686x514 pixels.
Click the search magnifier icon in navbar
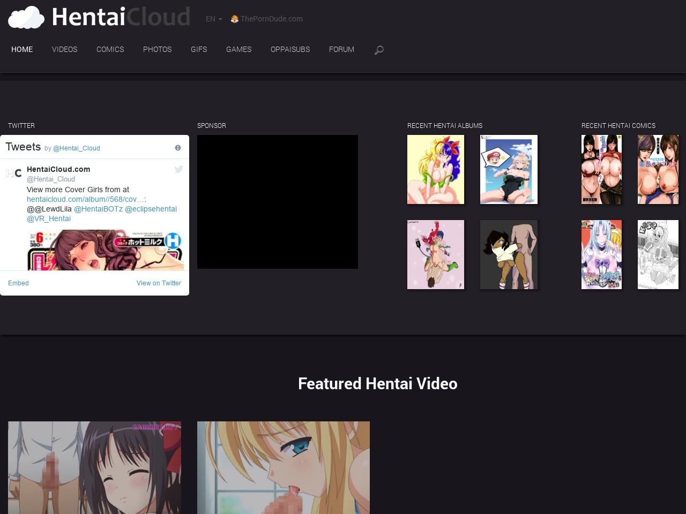pos(379,50)
